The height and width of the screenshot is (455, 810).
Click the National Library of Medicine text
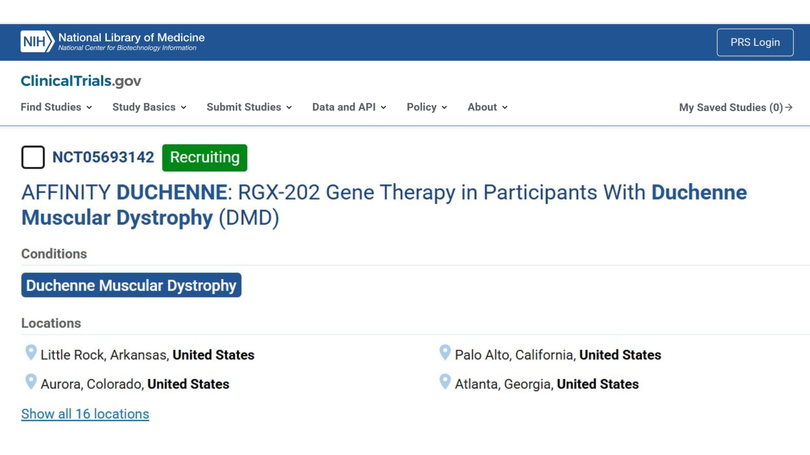click(x=131, y=37)
